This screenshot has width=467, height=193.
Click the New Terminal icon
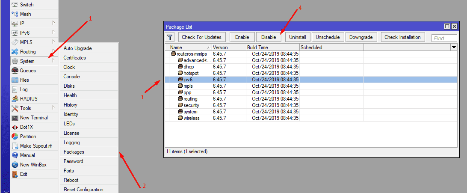(15, 118)
